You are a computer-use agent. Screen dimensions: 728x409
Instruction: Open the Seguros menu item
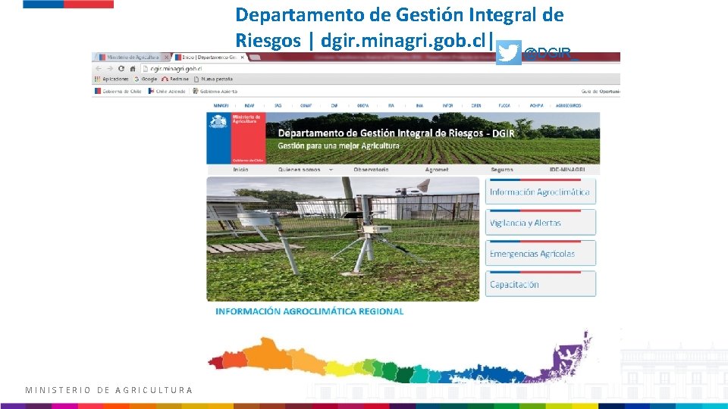[x=502, y=170]
